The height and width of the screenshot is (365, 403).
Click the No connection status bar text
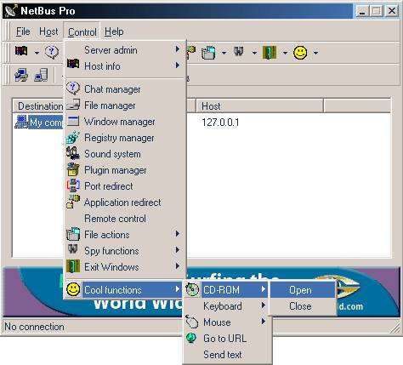(x=34, y=327)
